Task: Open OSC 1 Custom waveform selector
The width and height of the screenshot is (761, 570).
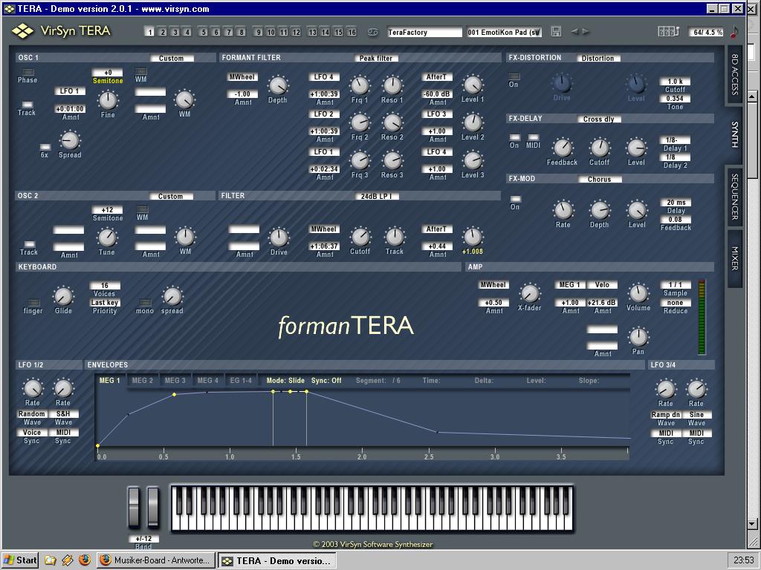Action: (x=172, y=58)
